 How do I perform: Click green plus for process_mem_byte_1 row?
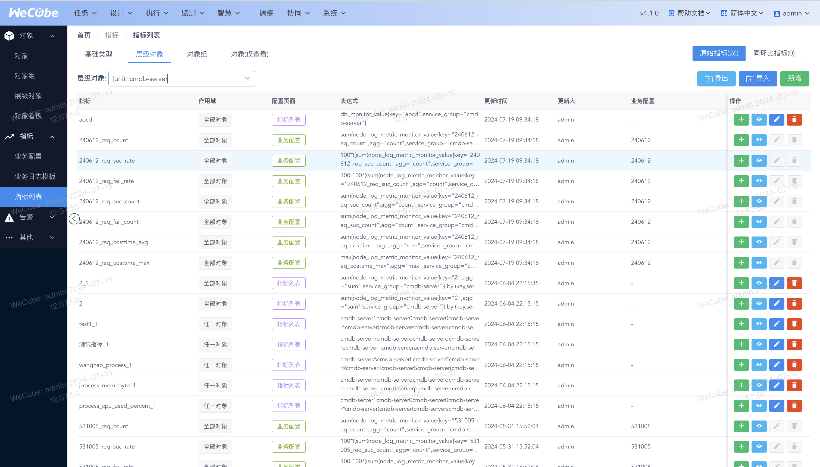(x=741, y=385)
